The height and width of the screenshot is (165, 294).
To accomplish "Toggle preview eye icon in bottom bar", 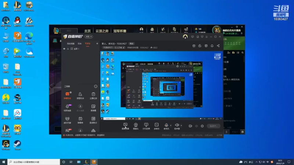I will [x=196, y=126].
